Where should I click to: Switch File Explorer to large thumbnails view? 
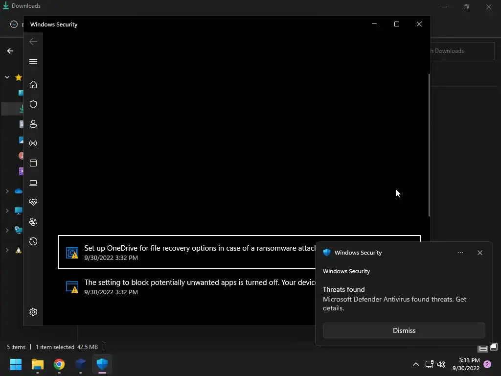(x=494, y=347)
